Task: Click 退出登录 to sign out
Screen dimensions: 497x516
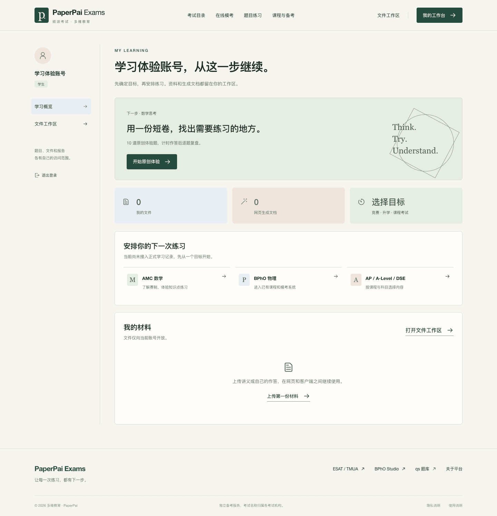Action: coord(46,175)
